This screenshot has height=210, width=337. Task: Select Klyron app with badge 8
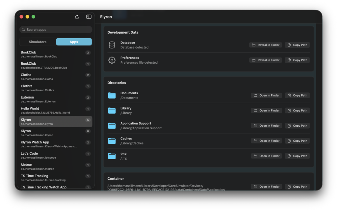click(x=56, y=133)
